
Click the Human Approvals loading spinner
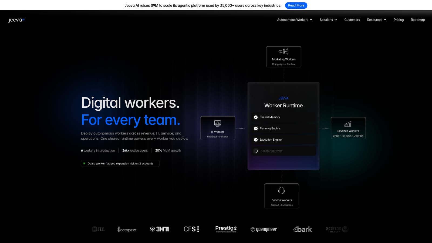(256, 151)
